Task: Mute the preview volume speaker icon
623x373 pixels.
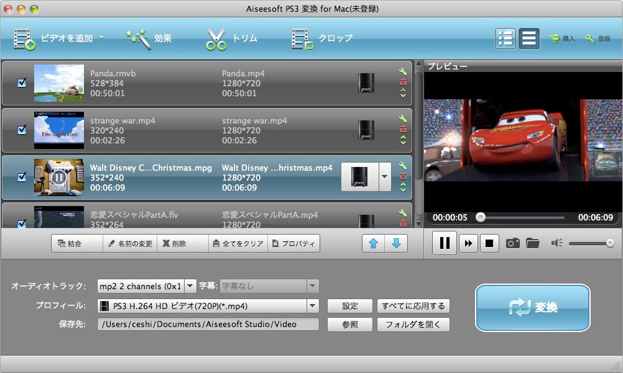Action: coord(556,243)
